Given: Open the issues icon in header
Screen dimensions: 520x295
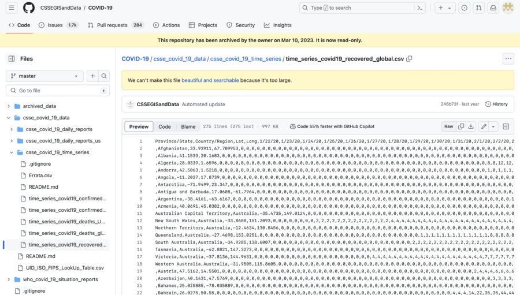Looking at the screenshot, I should click(x=465, y=8).
